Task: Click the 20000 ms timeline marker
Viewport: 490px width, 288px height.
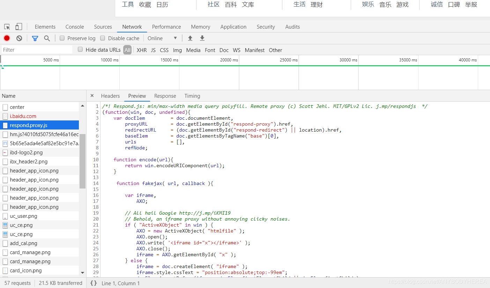Action: click(x=229, y=60)
